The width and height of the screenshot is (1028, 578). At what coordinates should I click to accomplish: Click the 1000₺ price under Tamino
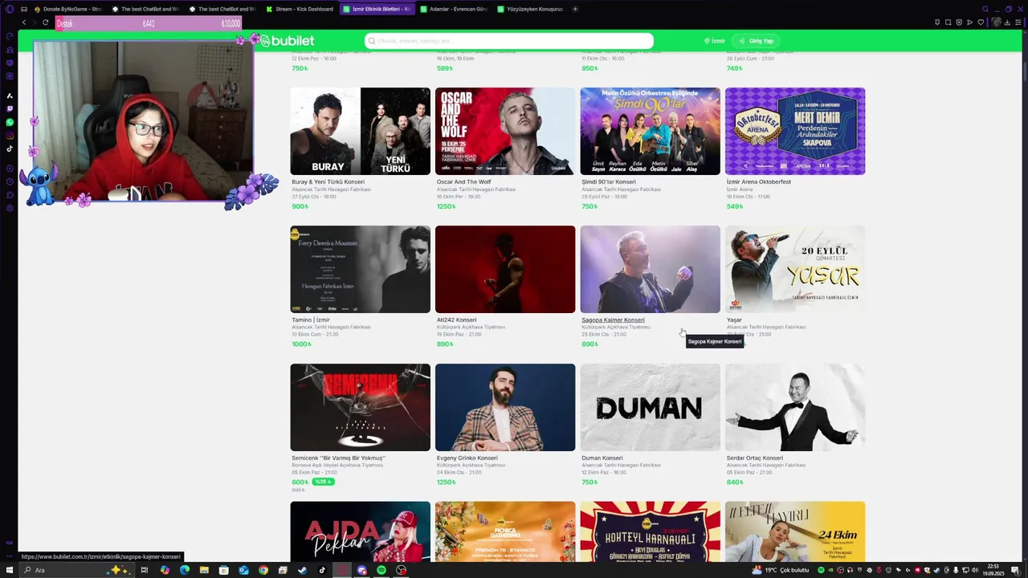click(x=301, y=344)
